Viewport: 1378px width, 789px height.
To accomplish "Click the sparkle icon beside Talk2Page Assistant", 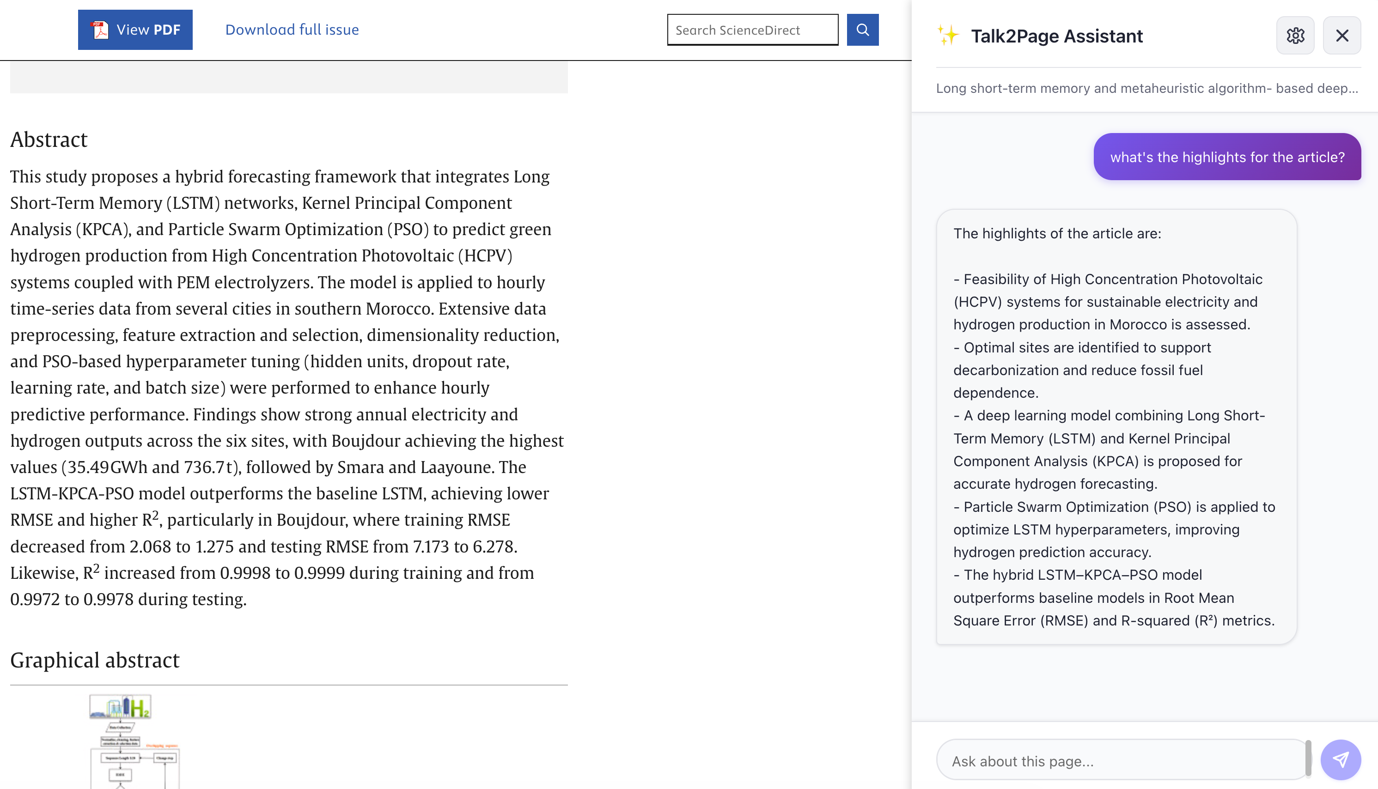I will click(948, 36).
